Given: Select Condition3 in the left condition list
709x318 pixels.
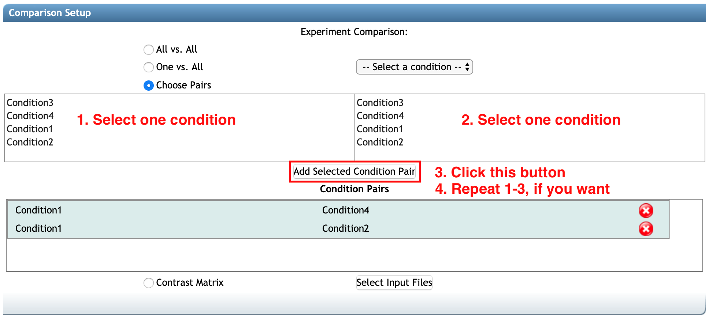Looking at the screenshot, I should coord(30,103).
